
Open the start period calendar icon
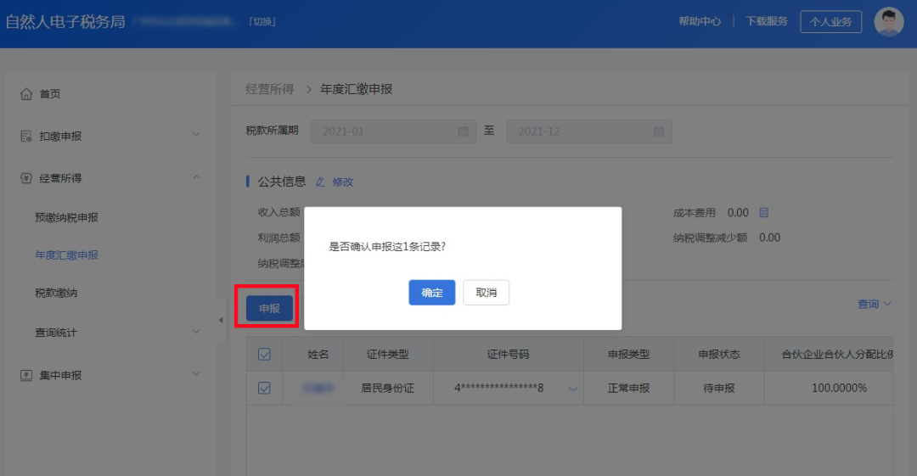click(464, 132)
